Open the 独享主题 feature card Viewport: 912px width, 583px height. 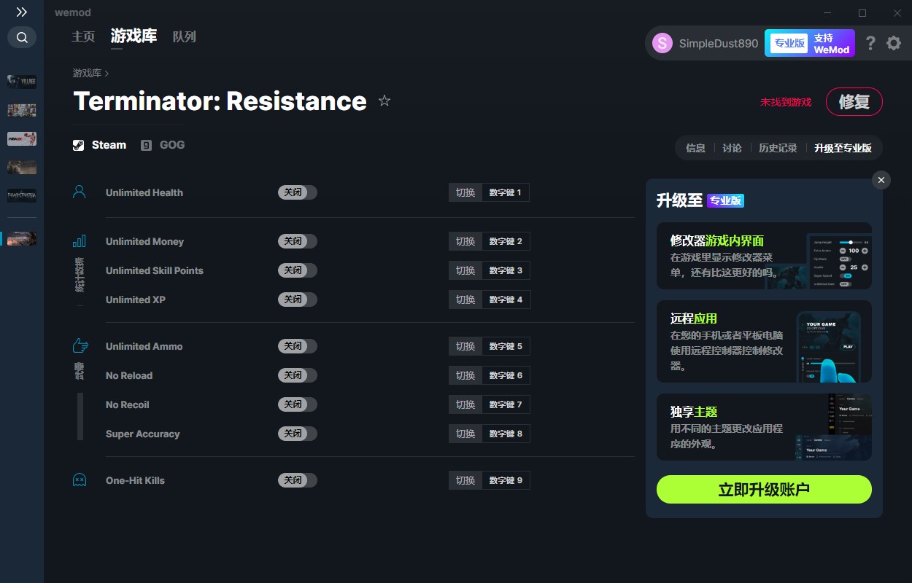click(764, 427)
